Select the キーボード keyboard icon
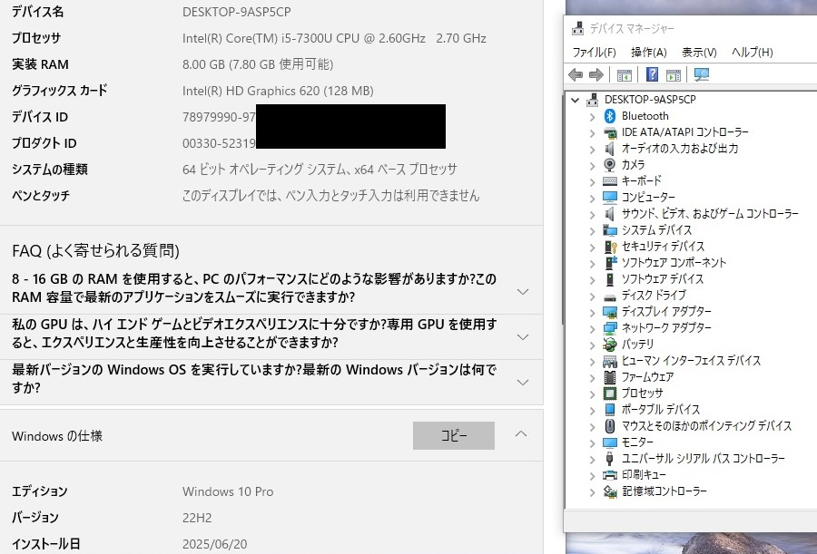 [x=610, y=180]
